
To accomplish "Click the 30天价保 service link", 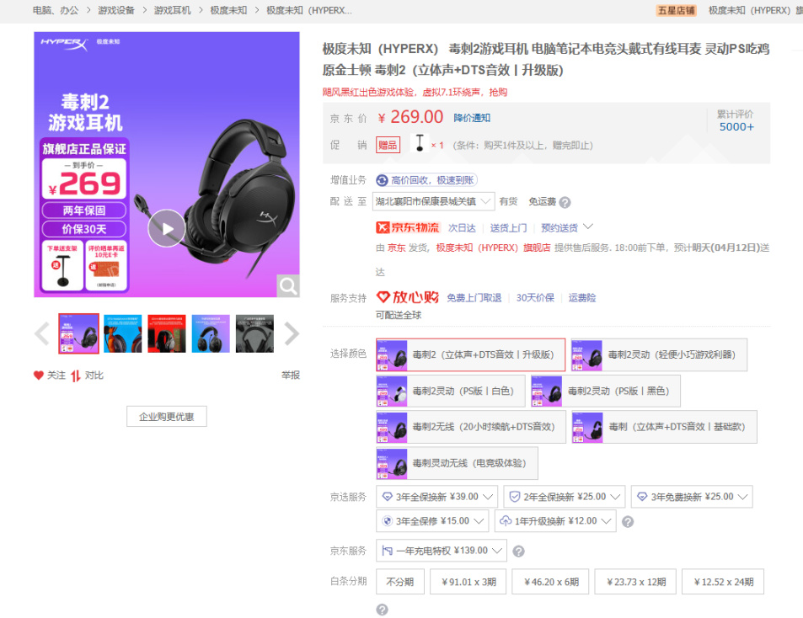I will 535,298.
